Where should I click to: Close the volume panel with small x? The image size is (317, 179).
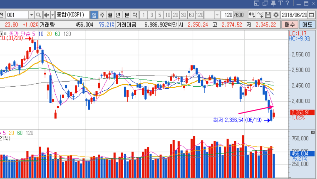point(313,132)
